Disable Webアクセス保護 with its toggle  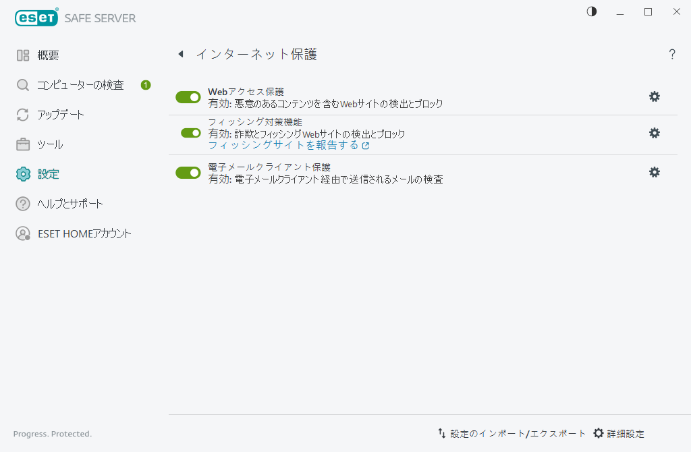[188, 96]
